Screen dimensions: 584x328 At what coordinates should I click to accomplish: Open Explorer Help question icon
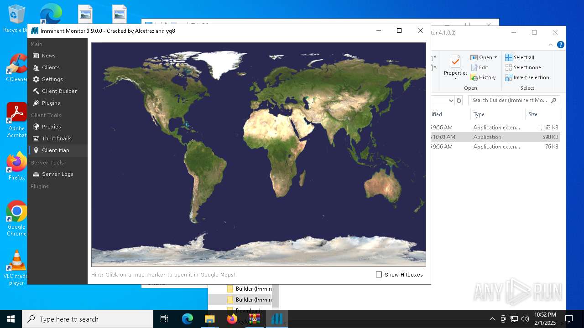tap(561, 45)
